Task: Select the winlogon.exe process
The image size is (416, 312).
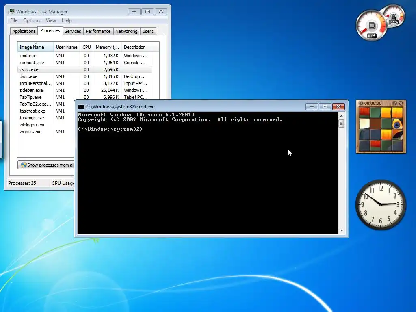Action: coord(45,125)
